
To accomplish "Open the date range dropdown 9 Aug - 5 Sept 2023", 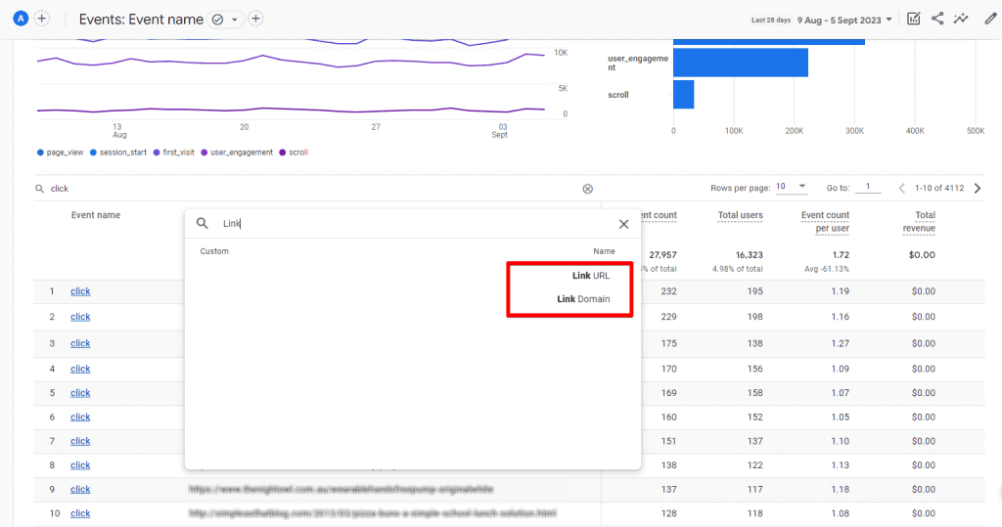I will (844, 20).
